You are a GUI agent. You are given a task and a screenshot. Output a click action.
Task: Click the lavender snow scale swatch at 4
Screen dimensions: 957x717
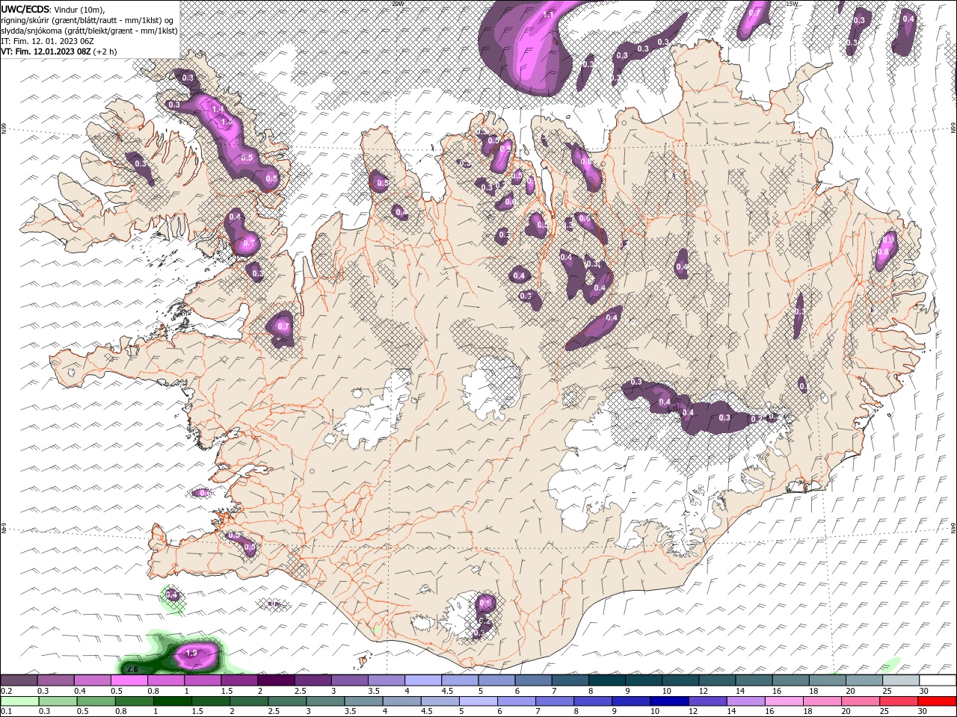point(422,680)
